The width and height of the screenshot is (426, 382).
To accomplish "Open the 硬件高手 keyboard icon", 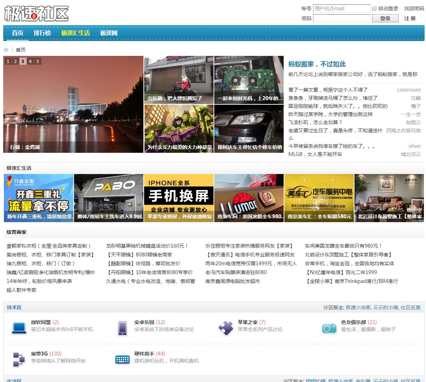I will pyautogui.click(x=123, y=359).
